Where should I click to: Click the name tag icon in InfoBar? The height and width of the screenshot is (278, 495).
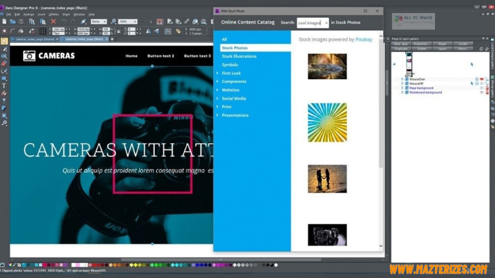(x=178, y=31)
